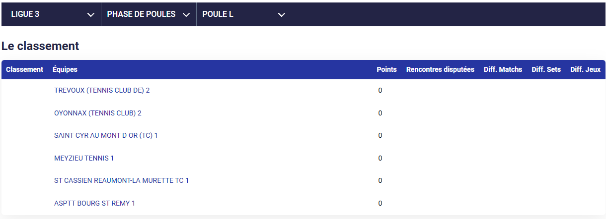Click the chevron next to POULE L

pyautogui.click(x=282, y=15)
